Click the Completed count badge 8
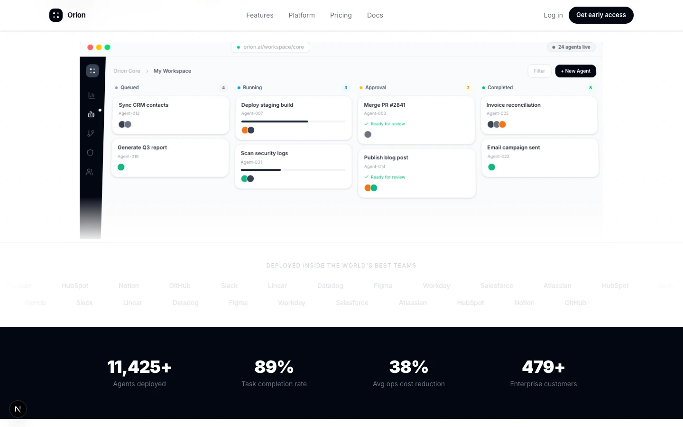The height and width of the screenshot is (427, 683). [591, 88]
